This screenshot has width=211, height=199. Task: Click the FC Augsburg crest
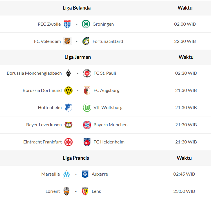coord(87,90)
